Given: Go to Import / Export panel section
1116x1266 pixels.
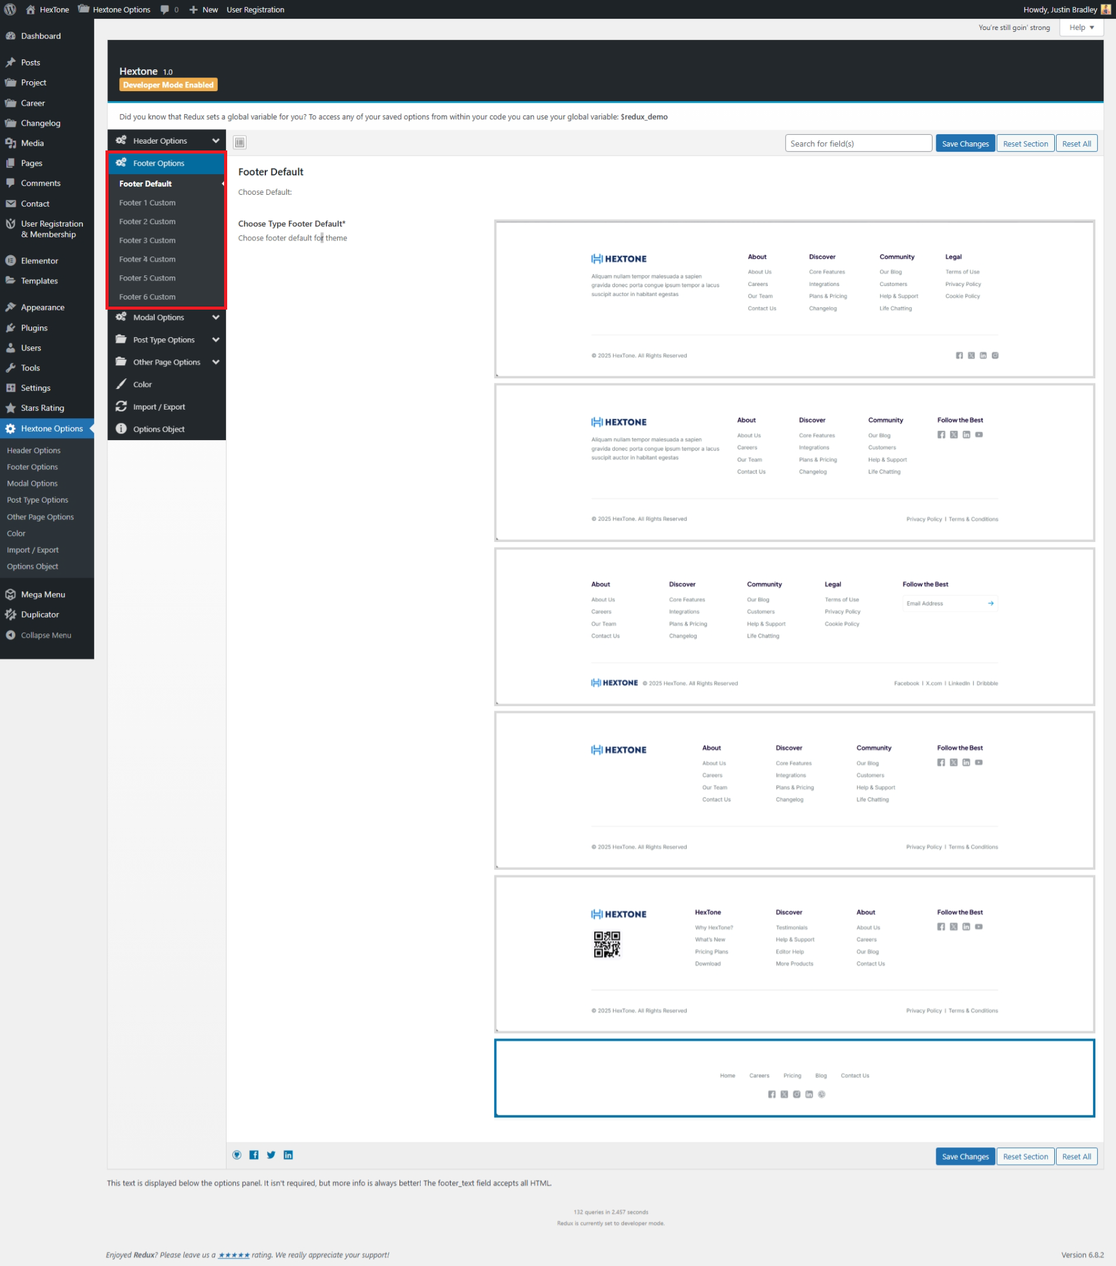Looking at the screenshot, I should pyautogui.click(x=159, y=407).
